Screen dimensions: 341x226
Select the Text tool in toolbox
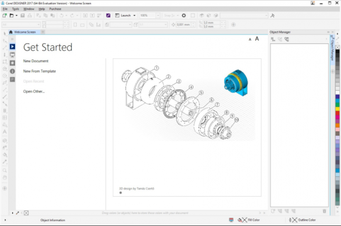[4, 132]
